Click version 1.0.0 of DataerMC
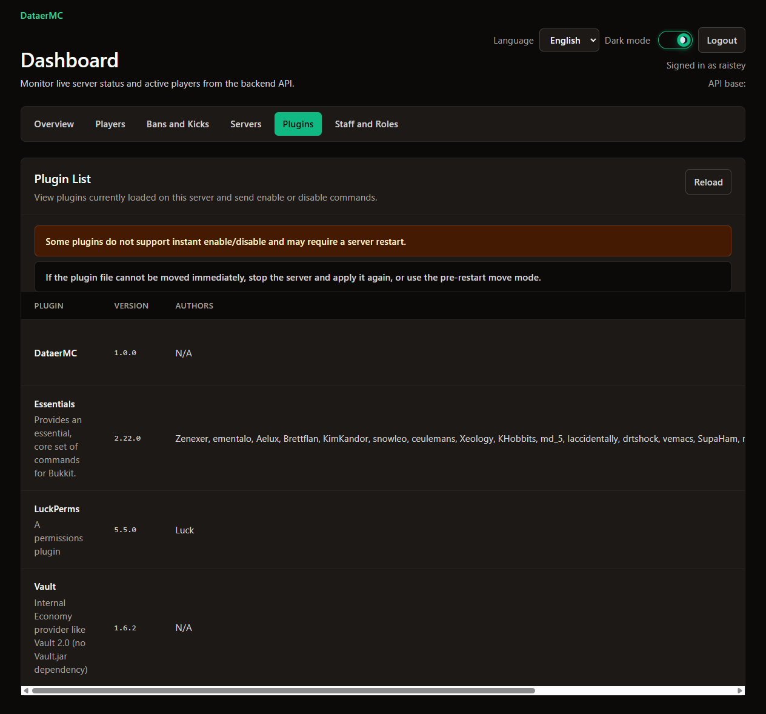Viewport: 766px width, 714px height. coord(125,353)
